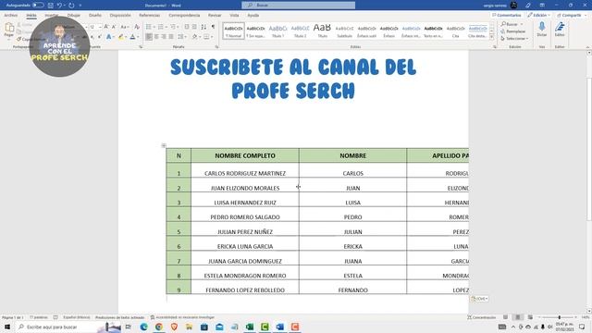
Task: Click cell JULIAN PEREZ NUÑEZ
Action: coord(245,229)
